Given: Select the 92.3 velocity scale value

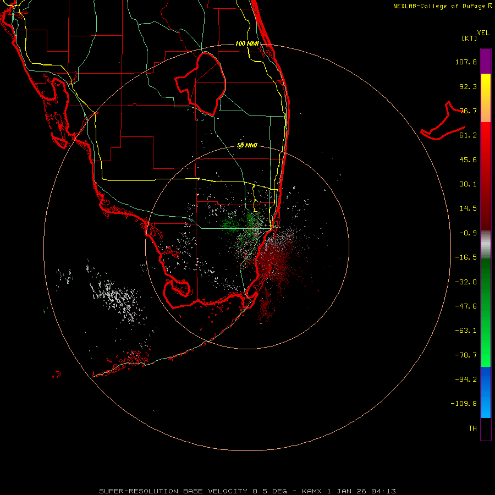Looking at the screenshot, I should [x=468, y=86].
